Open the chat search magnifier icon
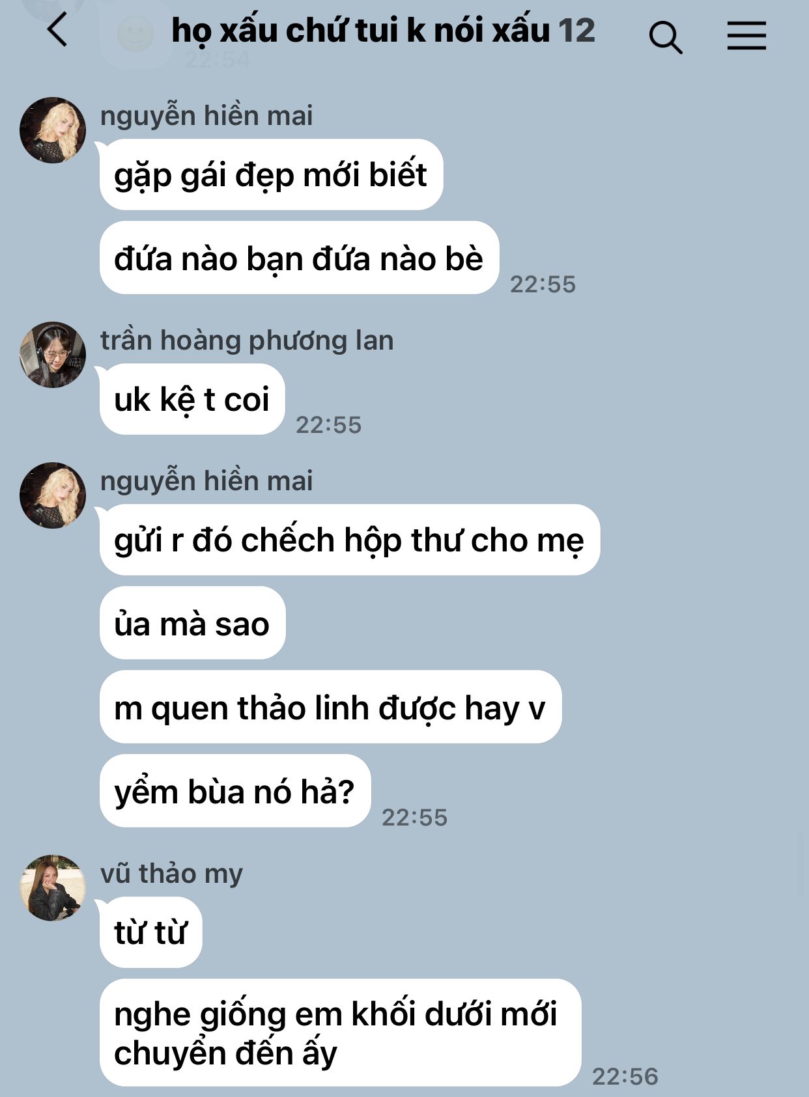 tap(665, 36)
